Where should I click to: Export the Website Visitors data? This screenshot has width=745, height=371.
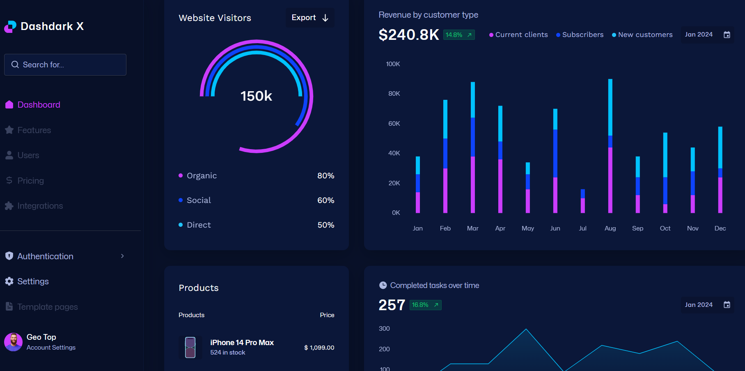coord(309,18)
